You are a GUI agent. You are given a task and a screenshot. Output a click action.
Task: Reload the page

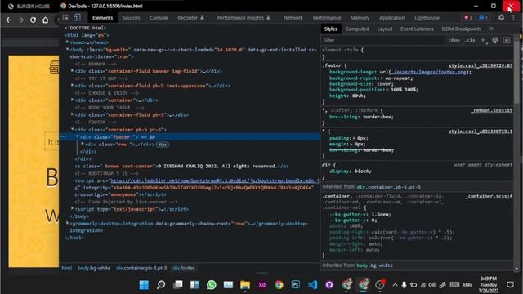33,20
